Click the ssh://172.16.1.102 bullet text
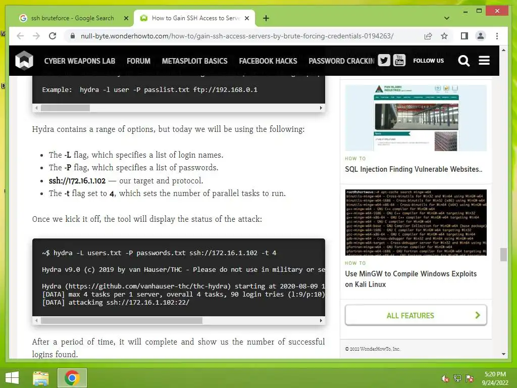Image resolution: width=517 pixels, height=388 pixels. pyautogui.click(x=126, y=181)
